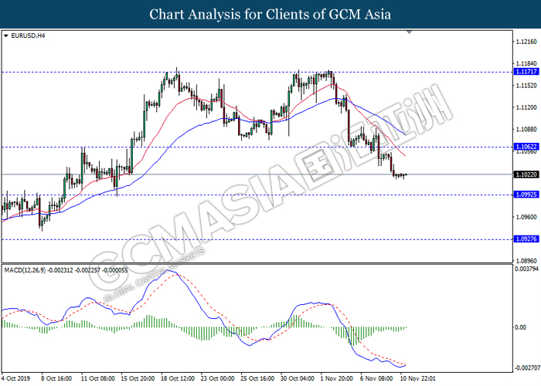Click the 10 Nov 22:01 time label

pyautogui.click(x=418, y=379)
